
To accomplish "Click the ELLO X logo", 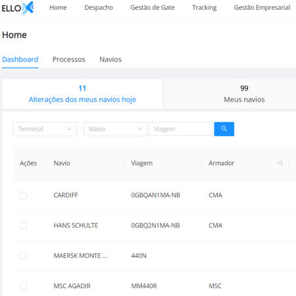I will click(x=18, y=8).
